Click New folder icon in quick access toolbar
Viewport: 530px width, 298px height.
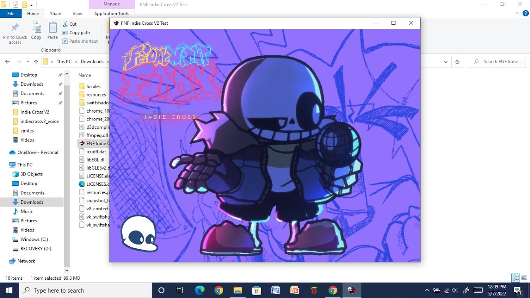(x=24, y=5)
